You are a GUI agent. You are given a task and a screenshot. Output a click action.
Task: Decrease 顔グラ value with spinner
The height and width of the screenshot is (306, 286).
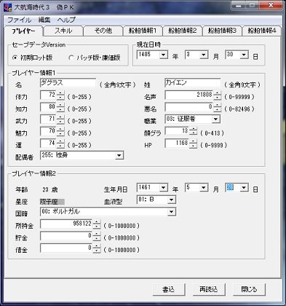pos(193,134)
